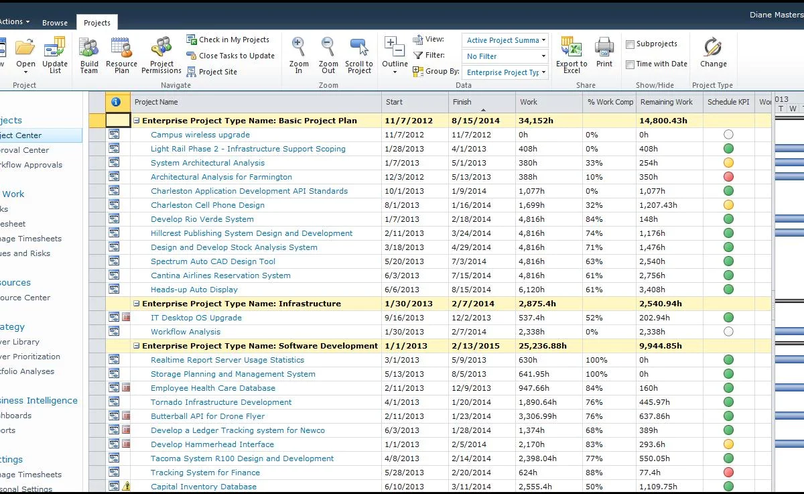Click the Scroll to Project icon

tap(359, 47)
